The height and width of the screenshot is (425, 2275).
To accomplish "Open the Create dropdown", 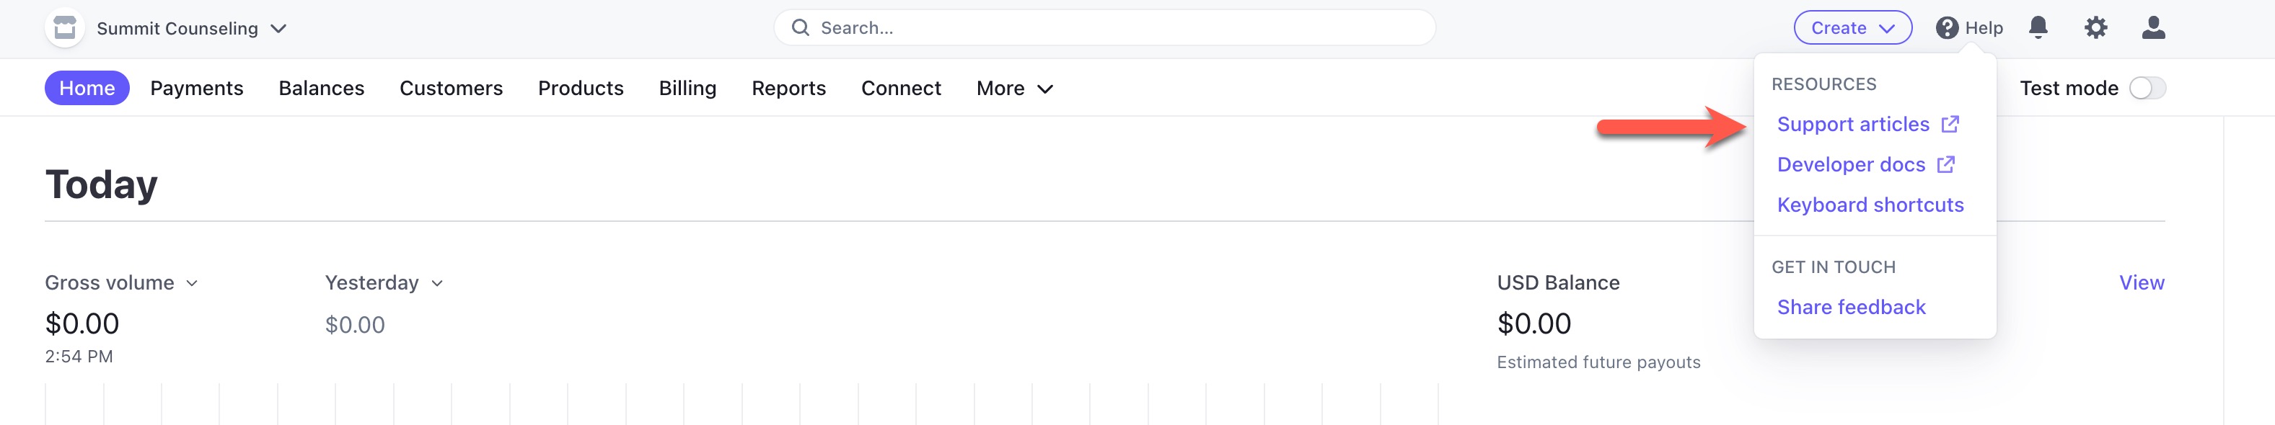I will pos(1852,28).
